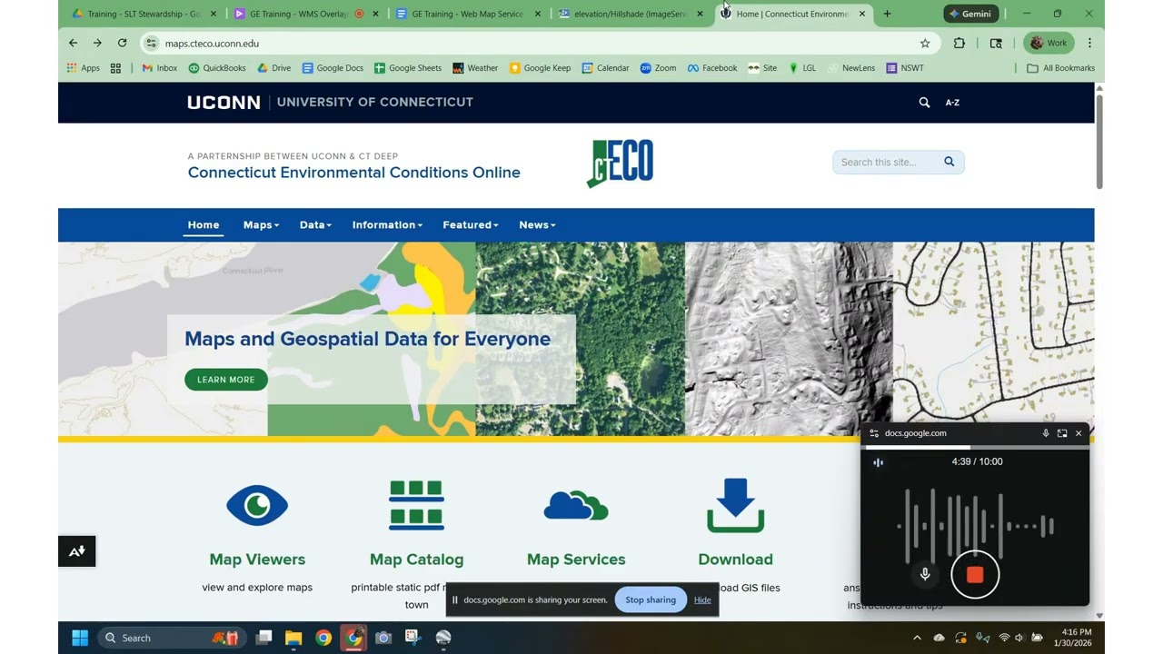View site information icon in address bar
Screen dimensions: 1163x654
tap(152, 43)
